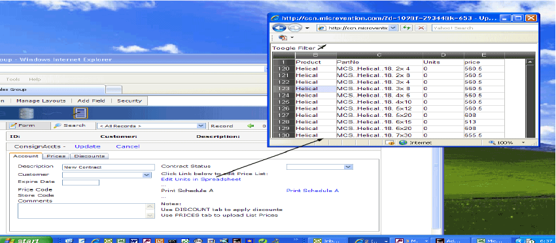This screenshot has width=556, height=243.
Task: Select column B header in spreadsheet
Action: [x=315, y=55]
